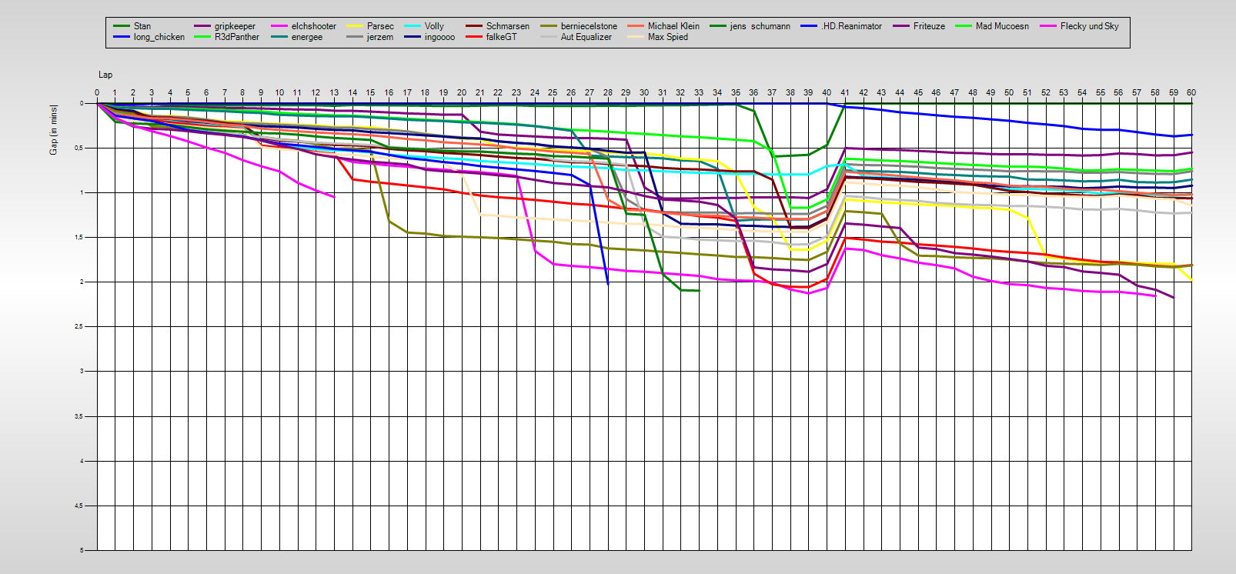Image resolution: width=1236 pixels, height=574 pixels.
Task: Click the green R3dPanther color swatch
Action: click(202, 37)
